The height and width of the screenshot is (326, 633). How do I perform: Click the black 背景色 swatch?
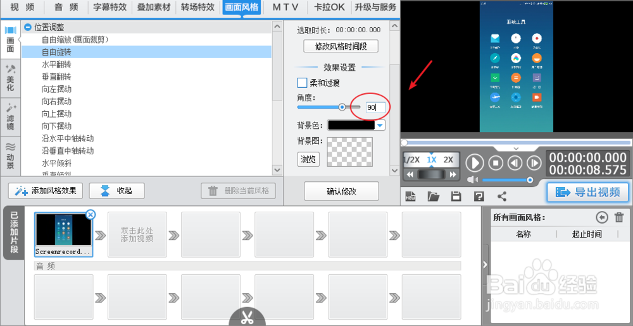coord(351,126)
